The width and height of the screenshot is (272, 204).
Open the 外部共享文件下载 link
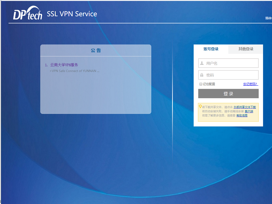(x=244, y=107)
